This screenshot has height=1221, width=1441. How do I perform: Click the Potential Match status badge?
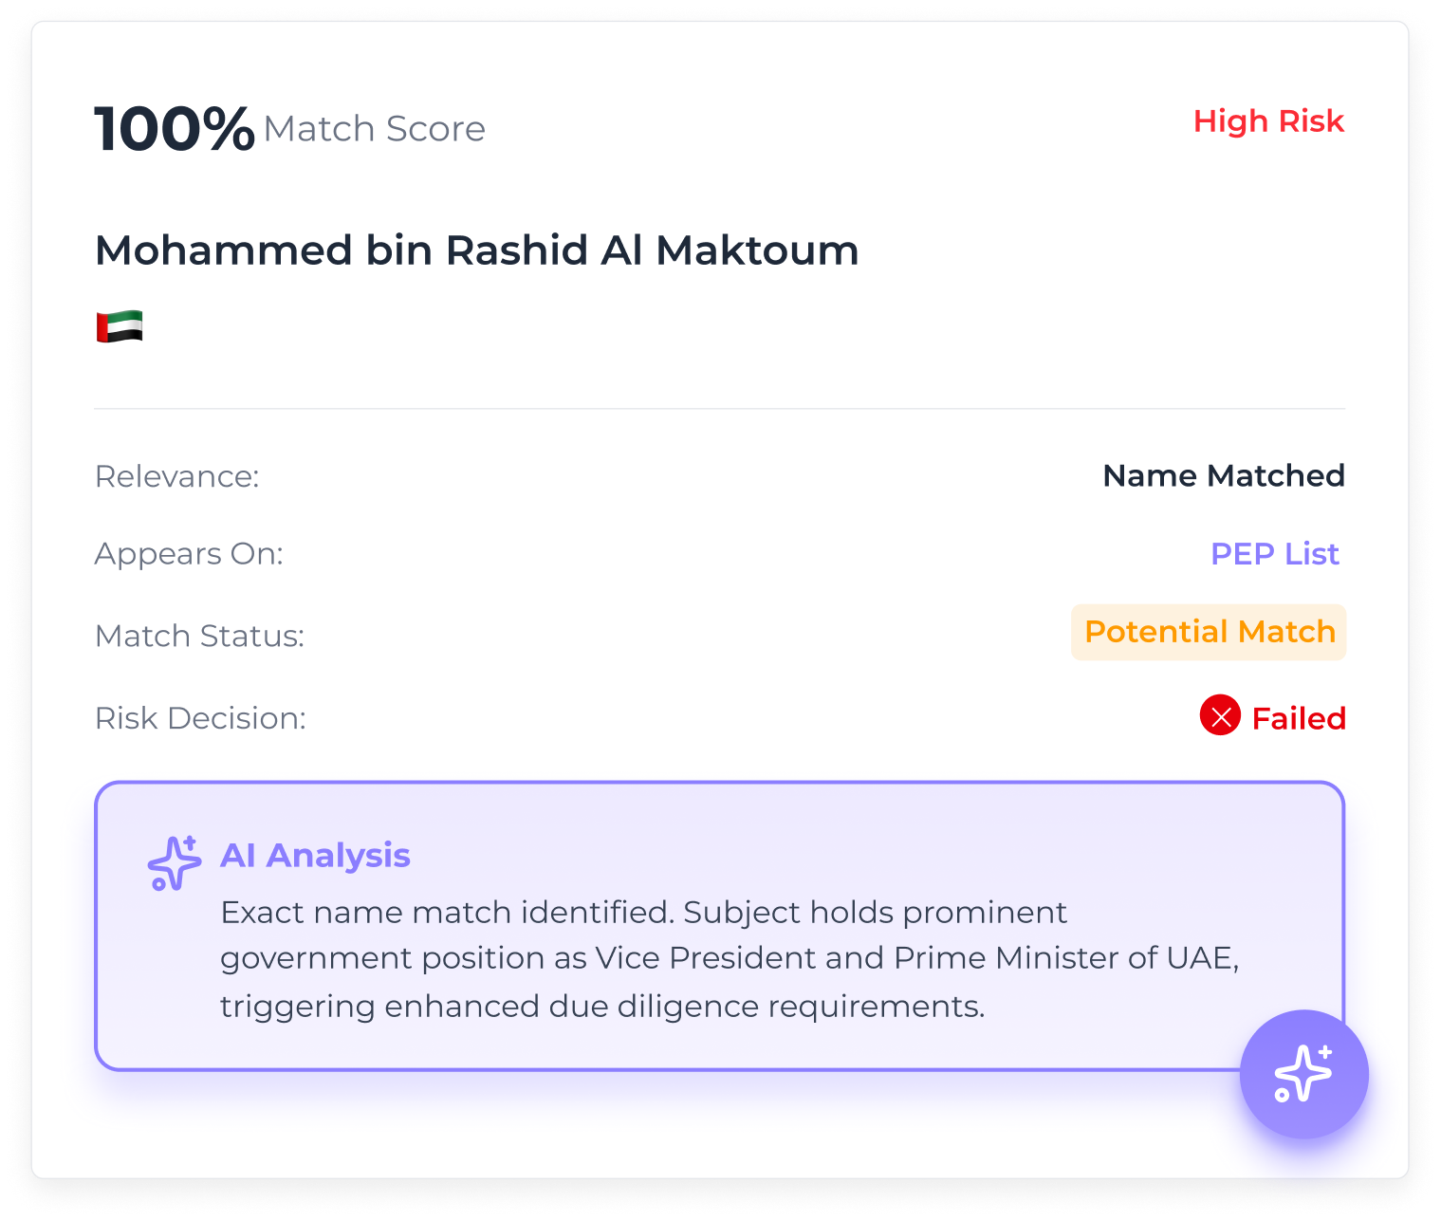(1209, 632)
